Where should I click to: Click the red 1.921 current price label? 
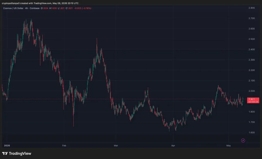[x=252, y=99]
